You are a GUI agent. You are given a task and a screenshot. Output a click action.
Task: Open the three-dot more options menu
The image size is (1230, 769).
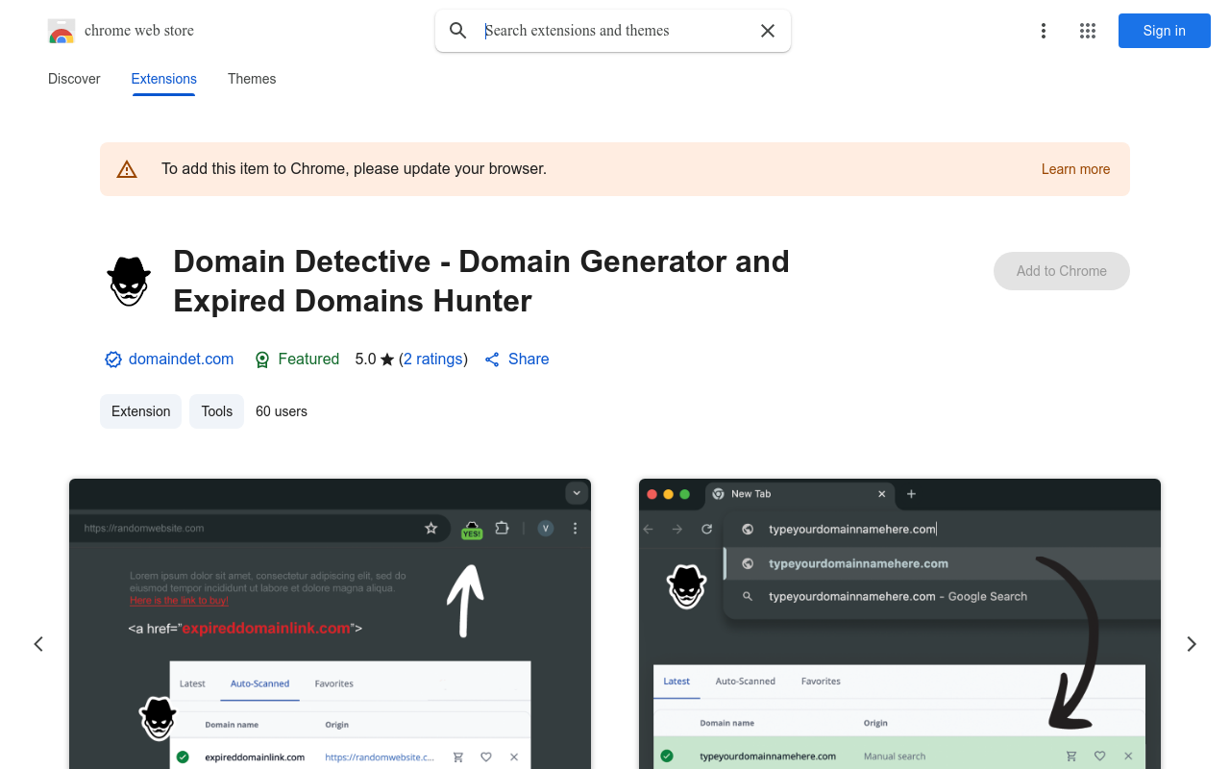point(1044,31)
